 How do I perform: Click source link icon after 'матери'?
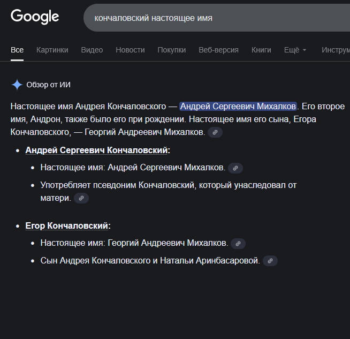coord(81,198)
